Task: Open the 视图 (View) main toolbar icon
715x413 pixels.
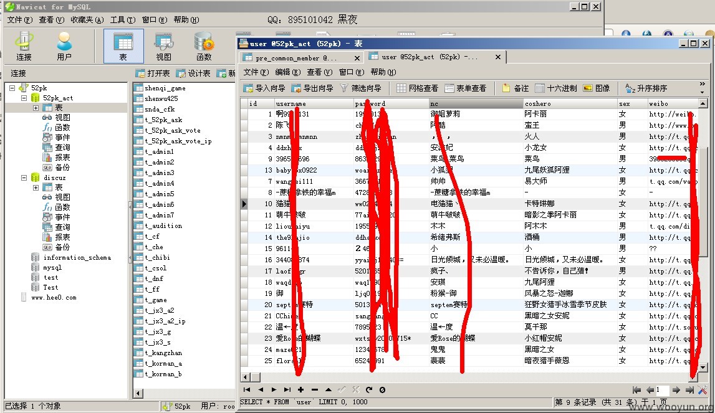Action: (x=164, y=46)
